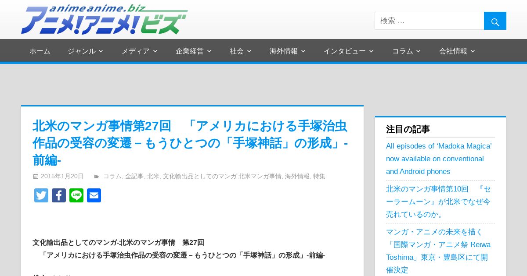The image size is (527, 276).
Task: Open the 海外情報 category tag under title
Action: click(297, 176)
